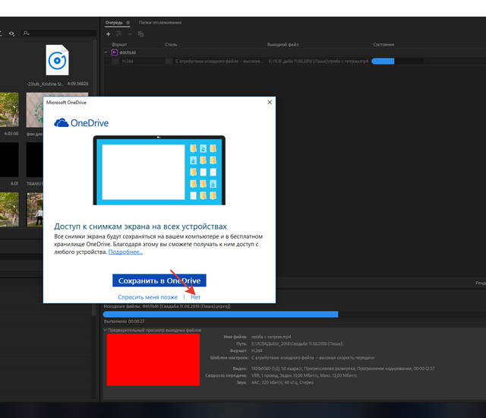
Task: Collapse the Предварительный просмотр выходных файлов section
Action: pyautogui.click(x=105, y=331)
